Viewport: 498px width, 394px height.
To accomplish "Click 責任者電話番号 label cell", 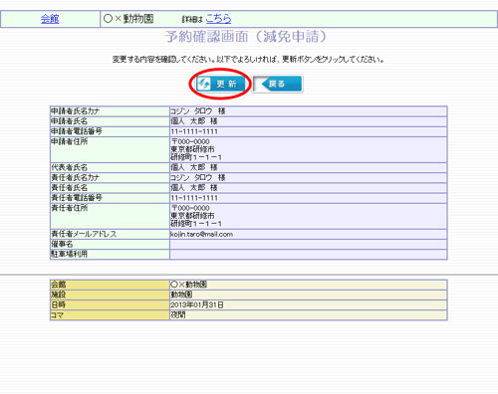I will pyautogui.click(x=110, y=198).
